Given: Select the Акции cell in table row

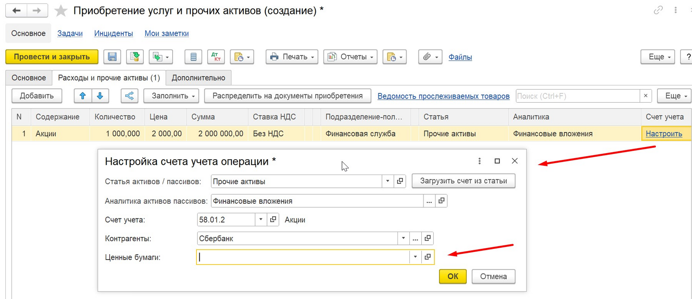Looking at the screenshot, I should pos(60,133).
